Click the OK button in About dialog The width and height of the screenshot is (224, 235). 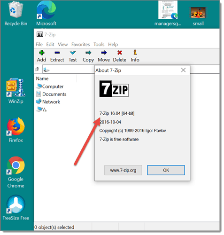pyautogui.click(x=166, y=170)
